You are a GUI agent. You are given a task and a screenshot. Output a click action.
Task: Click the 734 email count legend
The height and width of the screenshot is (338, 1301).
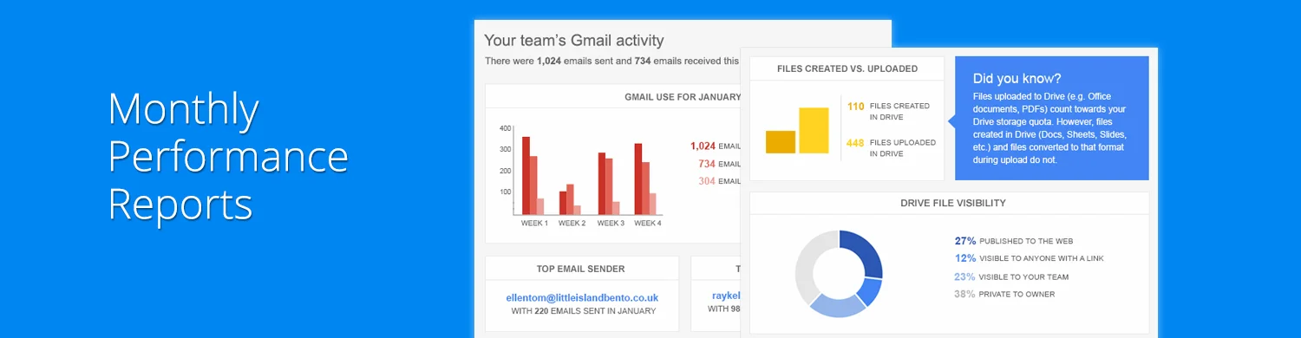[718, 164]
